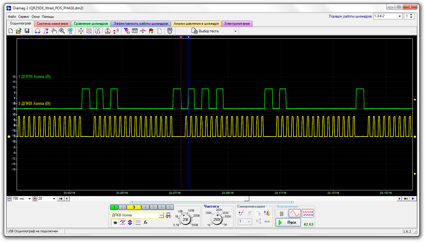
Task: Select channel 6 button
Action: (162, 207)
